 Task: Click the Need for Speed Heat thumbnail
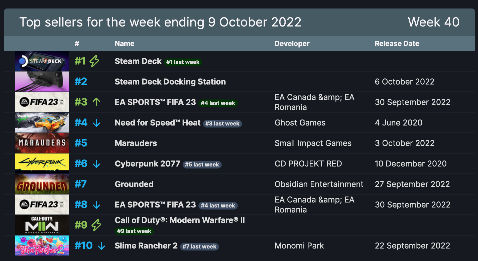point(42,122)
